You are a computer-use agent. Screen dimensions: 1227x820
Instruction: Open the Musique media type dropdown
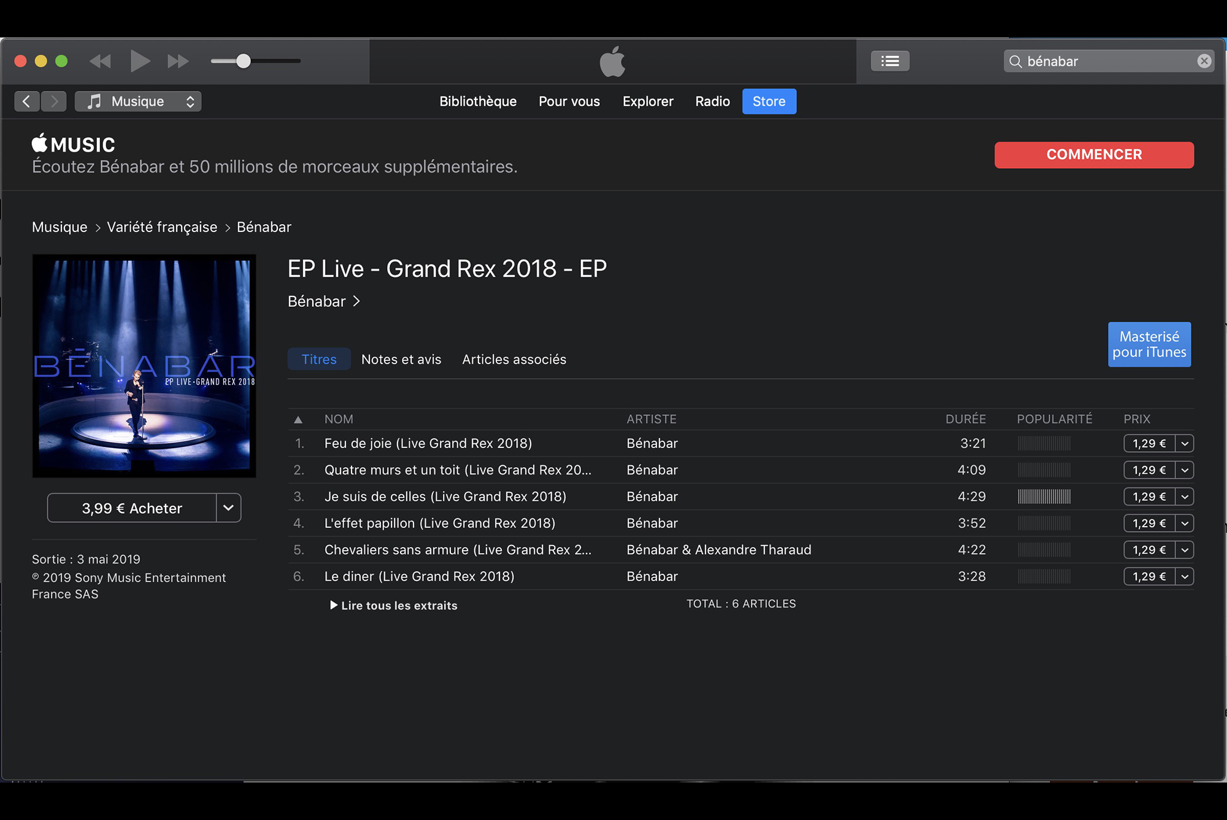pyautogui.click(x=138, y=101)
